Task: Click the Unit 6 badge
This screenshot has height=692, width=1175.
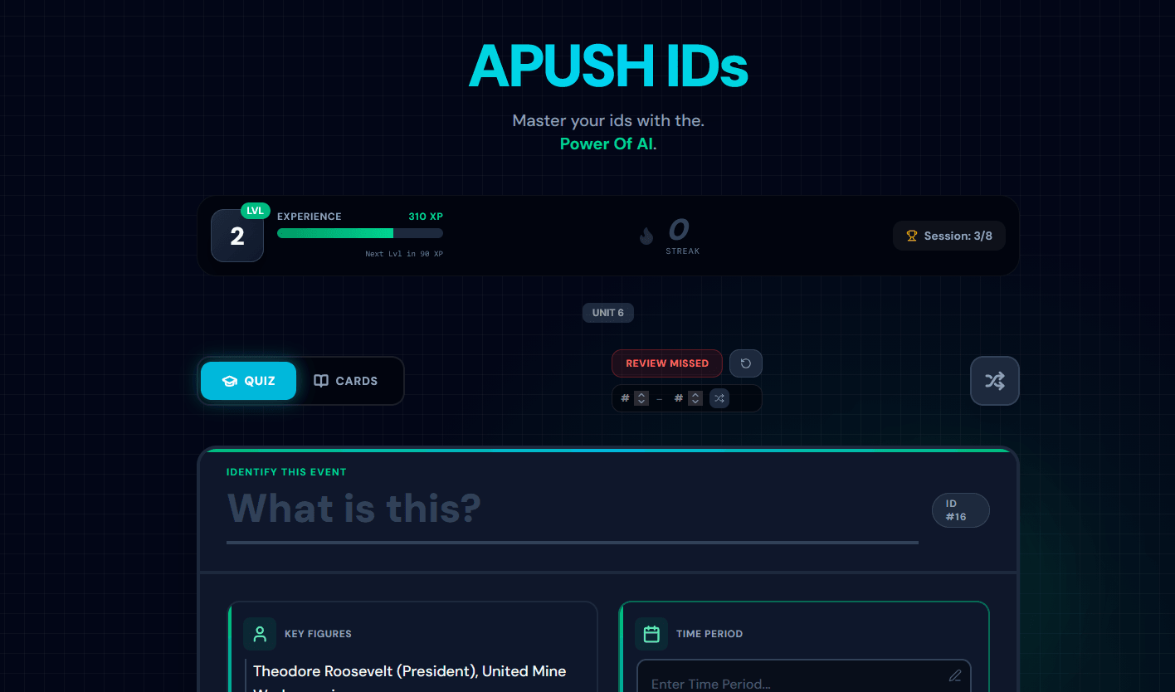Action: [x=608, y=313]
